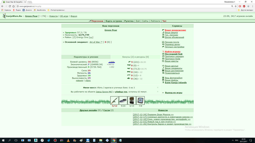Open the browser Home page icon
This screenshot has width=255, height=143.
click(13, 6)
